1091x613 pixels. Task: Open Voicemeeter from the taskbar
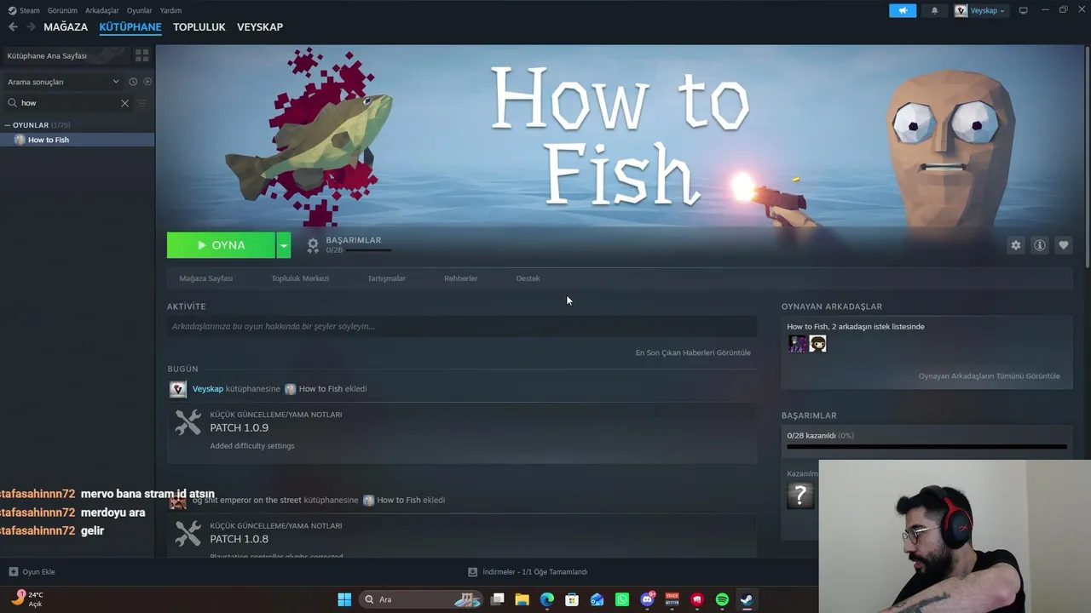pyautogui.click(x=672, y=599)
